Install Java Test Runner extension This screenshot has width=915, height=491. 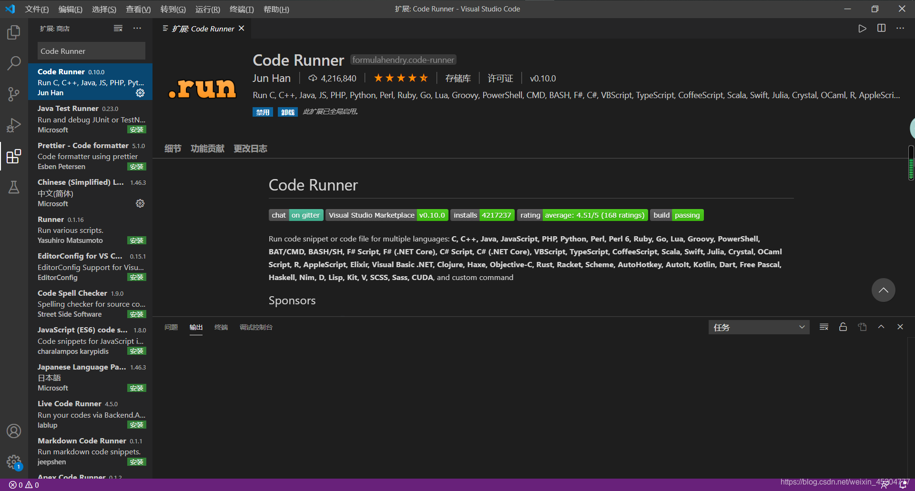point(137,130)
